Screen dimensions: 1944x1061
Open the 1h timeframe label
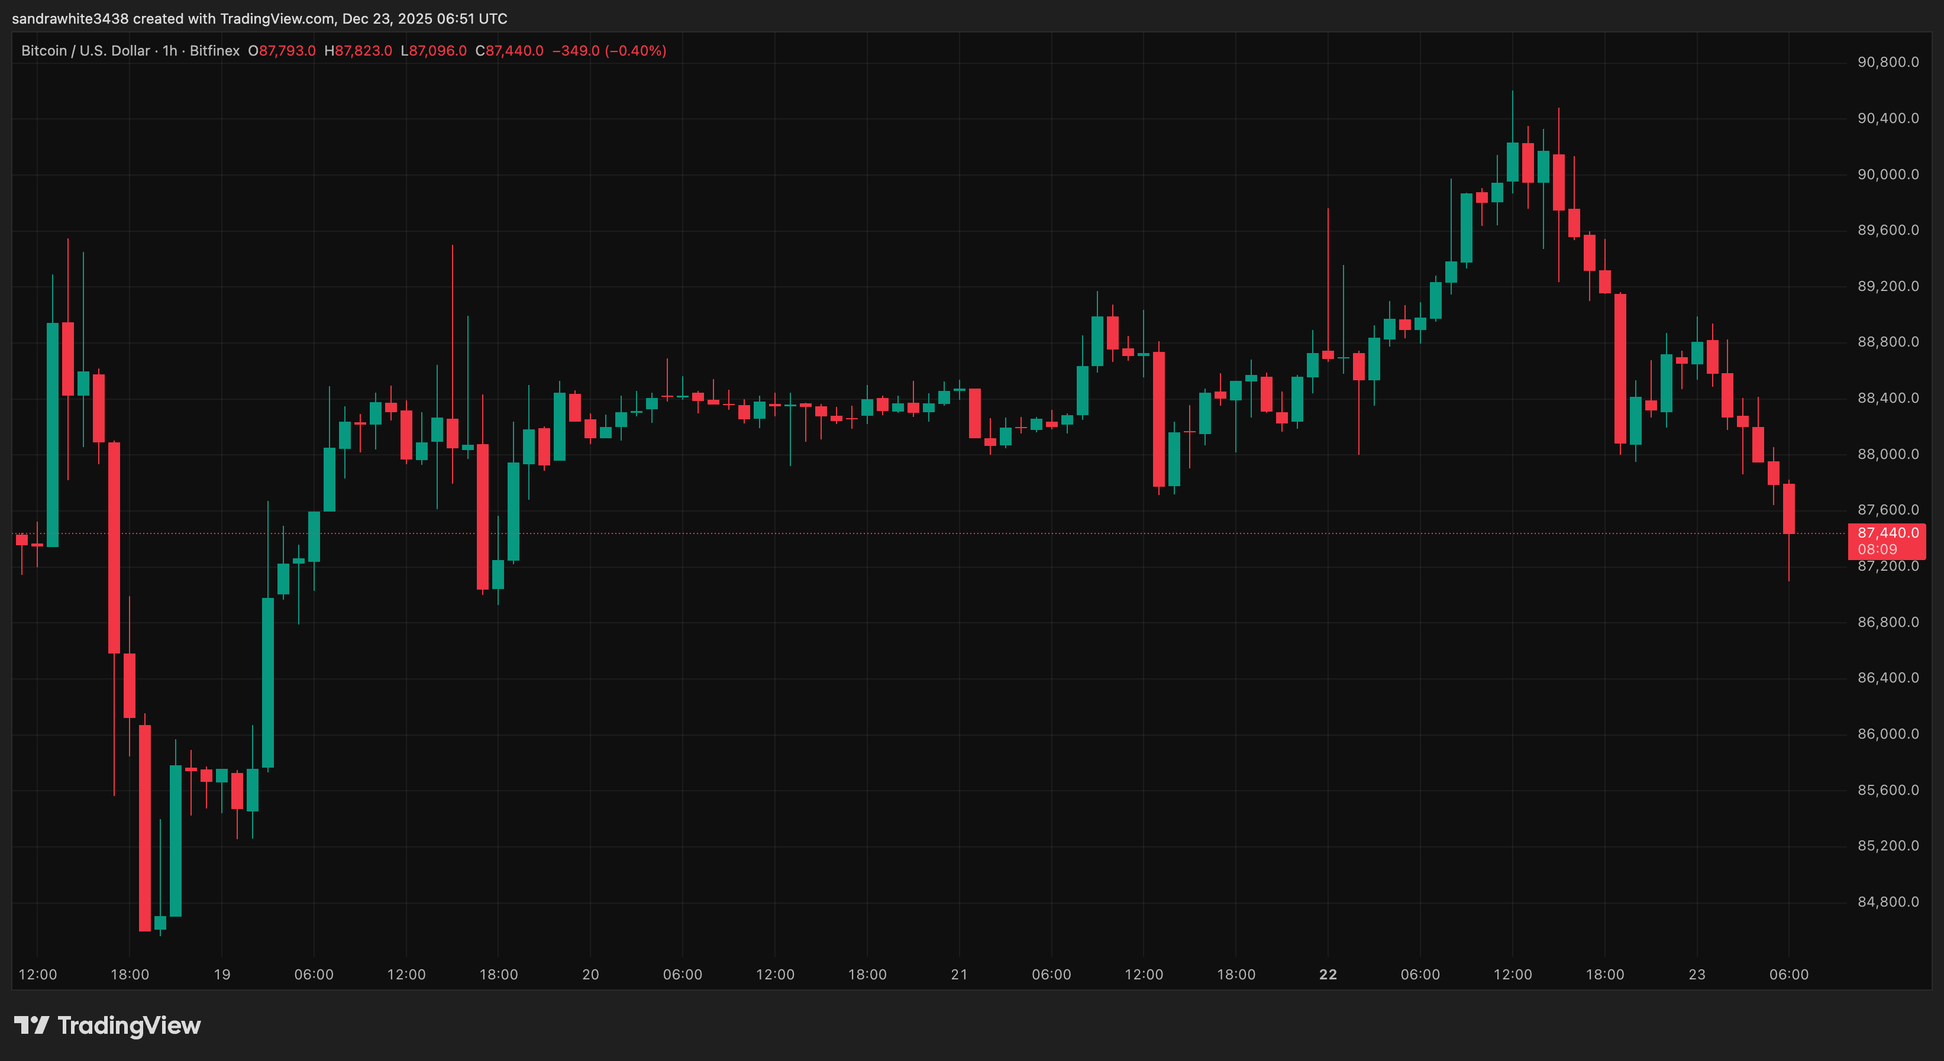point(169,51)
